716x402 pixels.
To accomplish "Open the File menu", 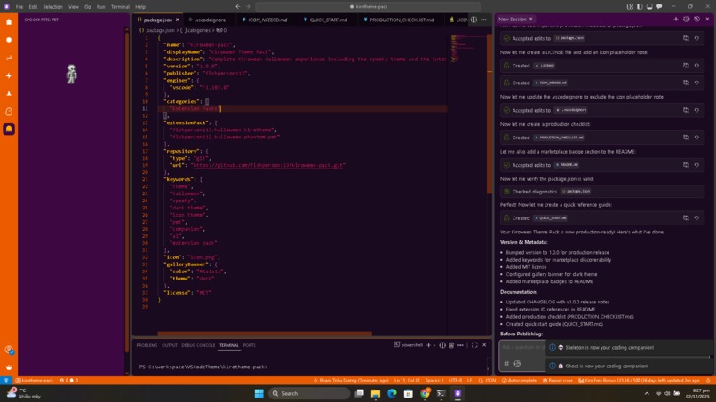I will pyautogui.click(x=20, y=7).
